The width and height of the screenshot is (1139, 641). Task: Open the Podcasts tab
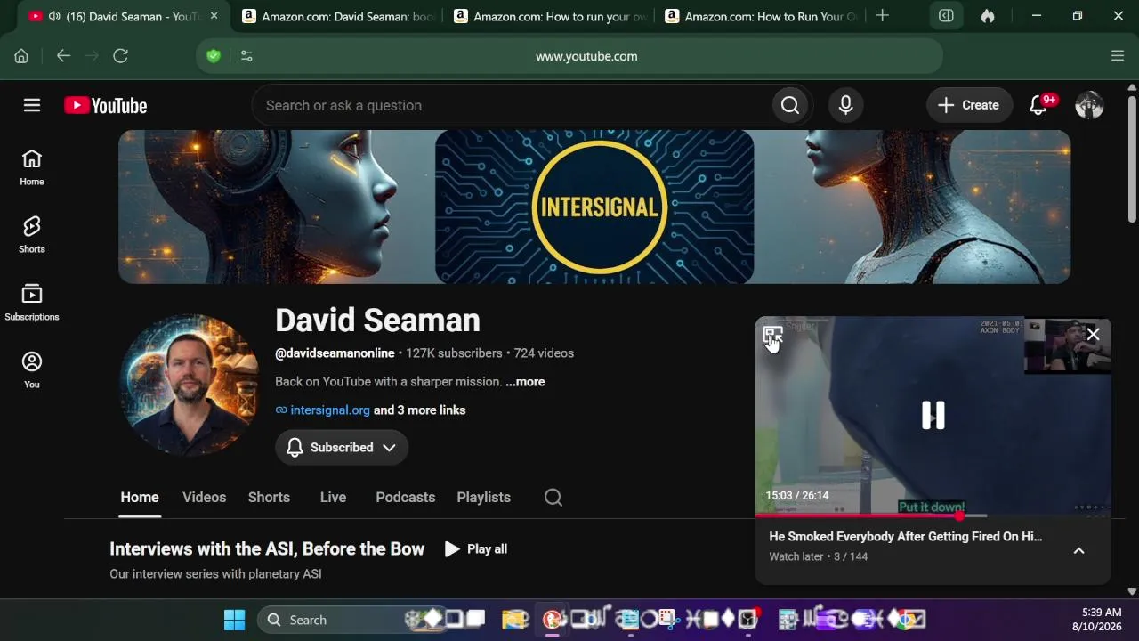[405, 497]
